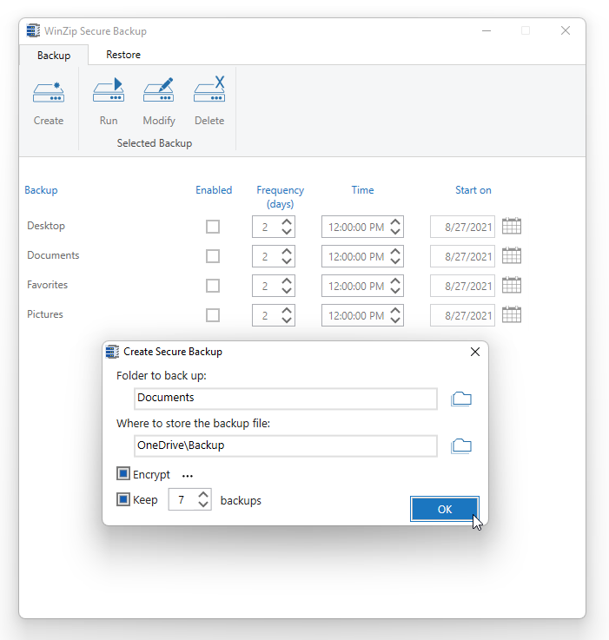This screenshot has width=609, height=640.
Task: Decrease Documents frequency days
Action: point(287,261)
